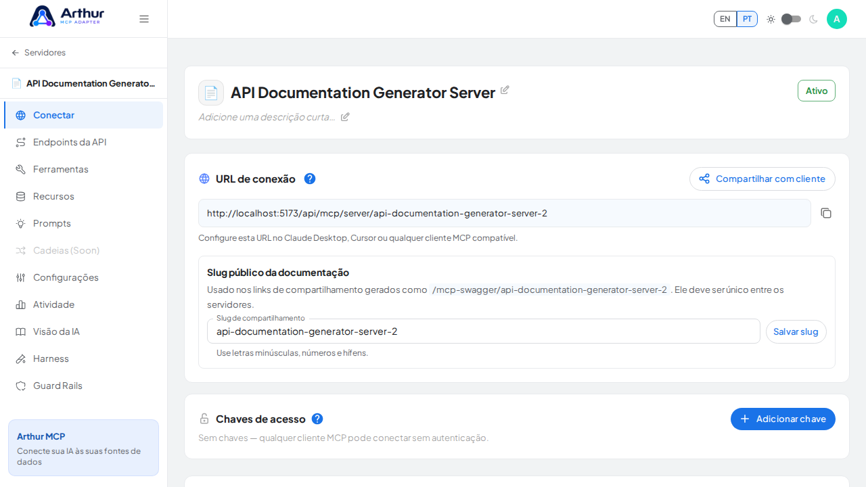Click the server document icon in header
The width and height of the screenshot is (866, 487).
click(x=211, y=93)
